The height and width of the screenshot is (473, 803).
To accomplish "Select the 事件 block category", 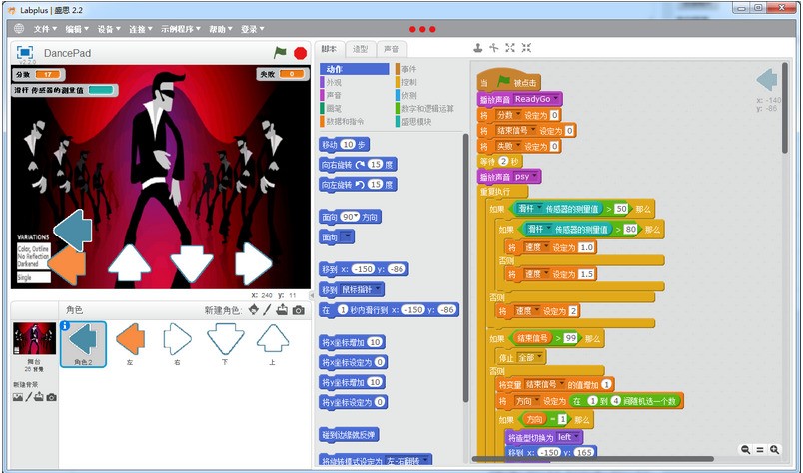I will click(x=409, y=69).
